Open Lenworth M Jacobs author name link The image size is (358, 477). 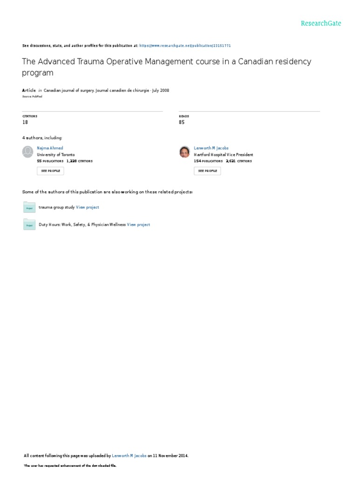(x=212, y=148)
